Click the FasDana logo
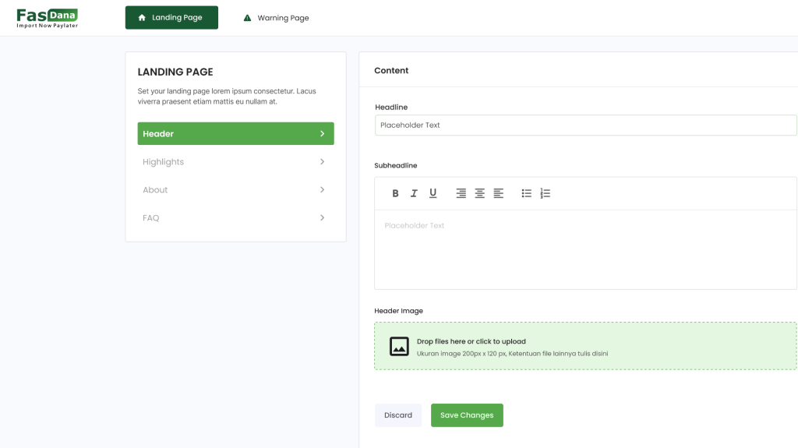This screenshot has height=448, width=798. click(x=48, y=18)
